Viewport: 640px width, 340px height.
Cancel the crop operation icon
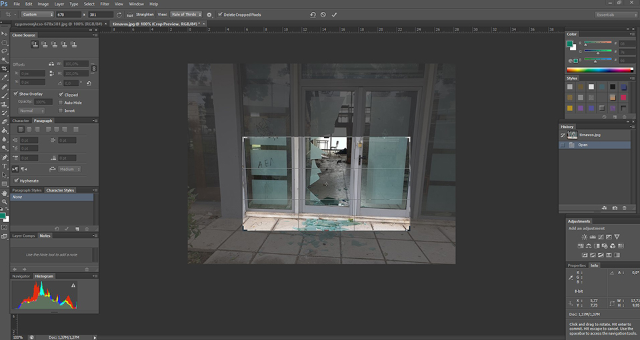click(323, 14)
